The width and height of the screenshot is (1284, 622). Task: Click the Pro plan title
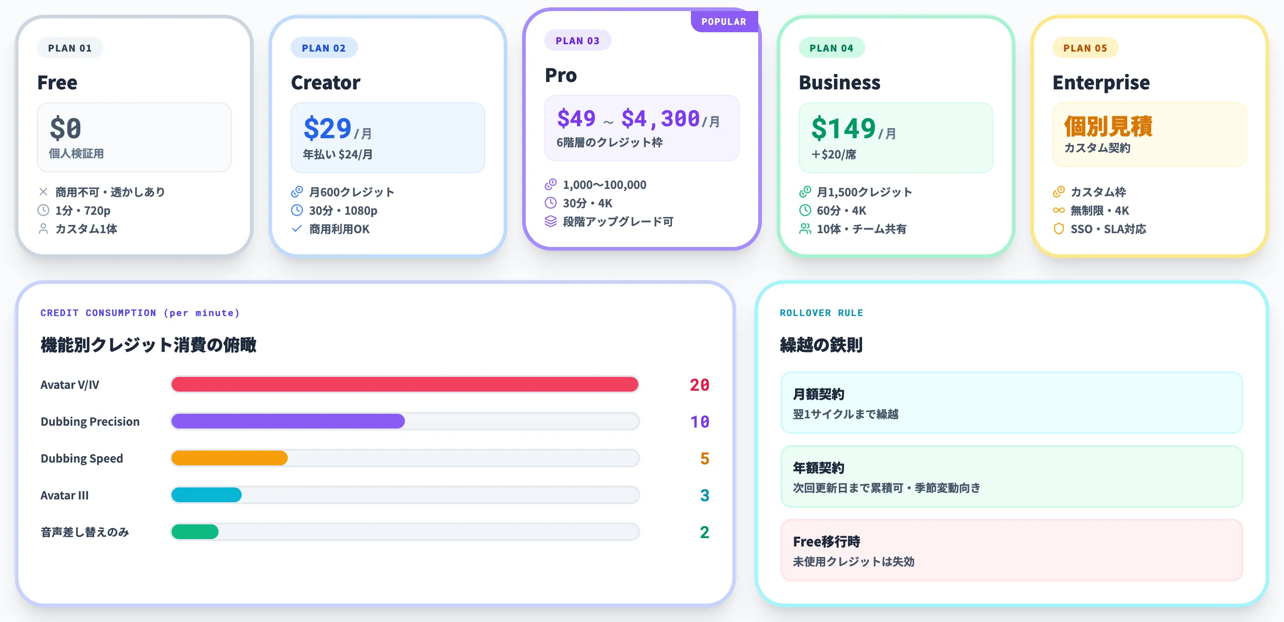[x=561, y=75]
